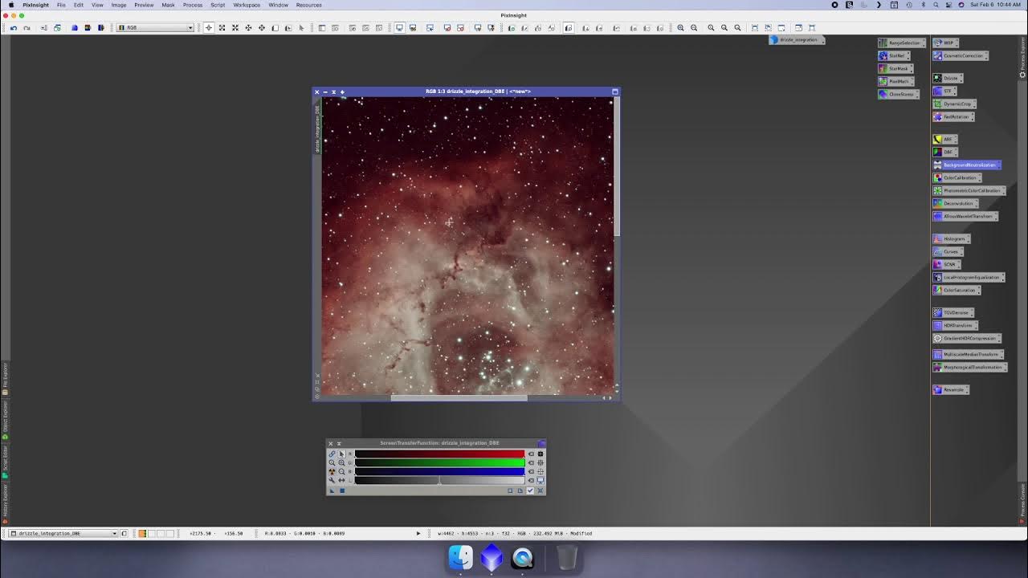Toggle the STF track view checkmark

[530, 490]
